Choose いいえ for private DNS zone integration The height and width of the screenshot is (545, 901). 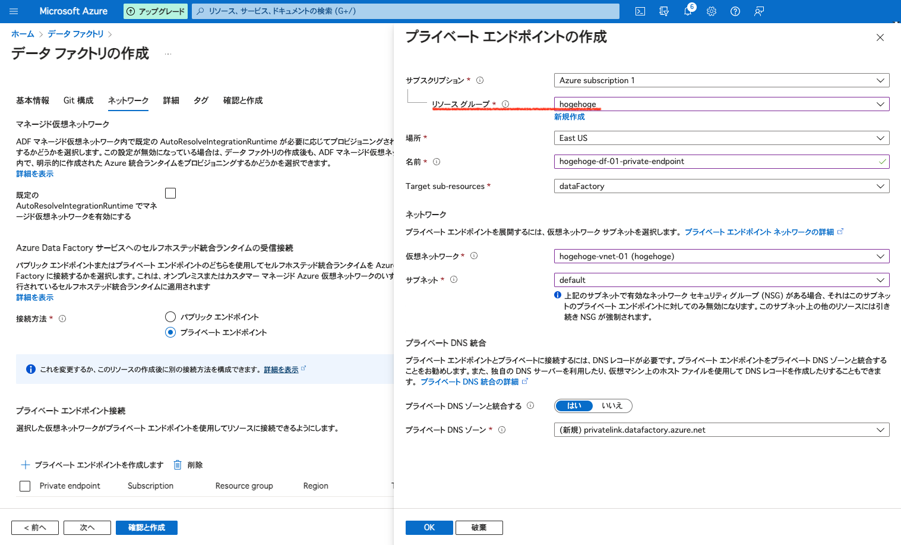612,406
